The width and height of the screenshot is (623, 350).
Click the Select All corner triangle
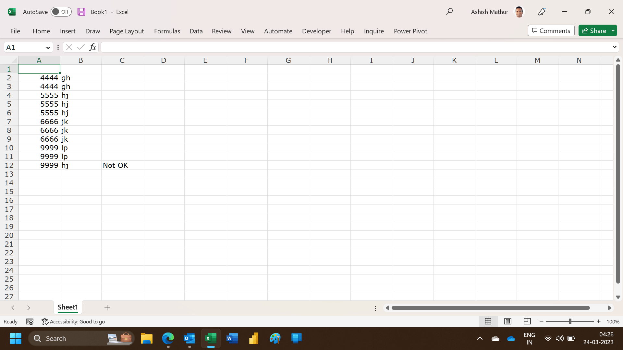click(14, 60)
